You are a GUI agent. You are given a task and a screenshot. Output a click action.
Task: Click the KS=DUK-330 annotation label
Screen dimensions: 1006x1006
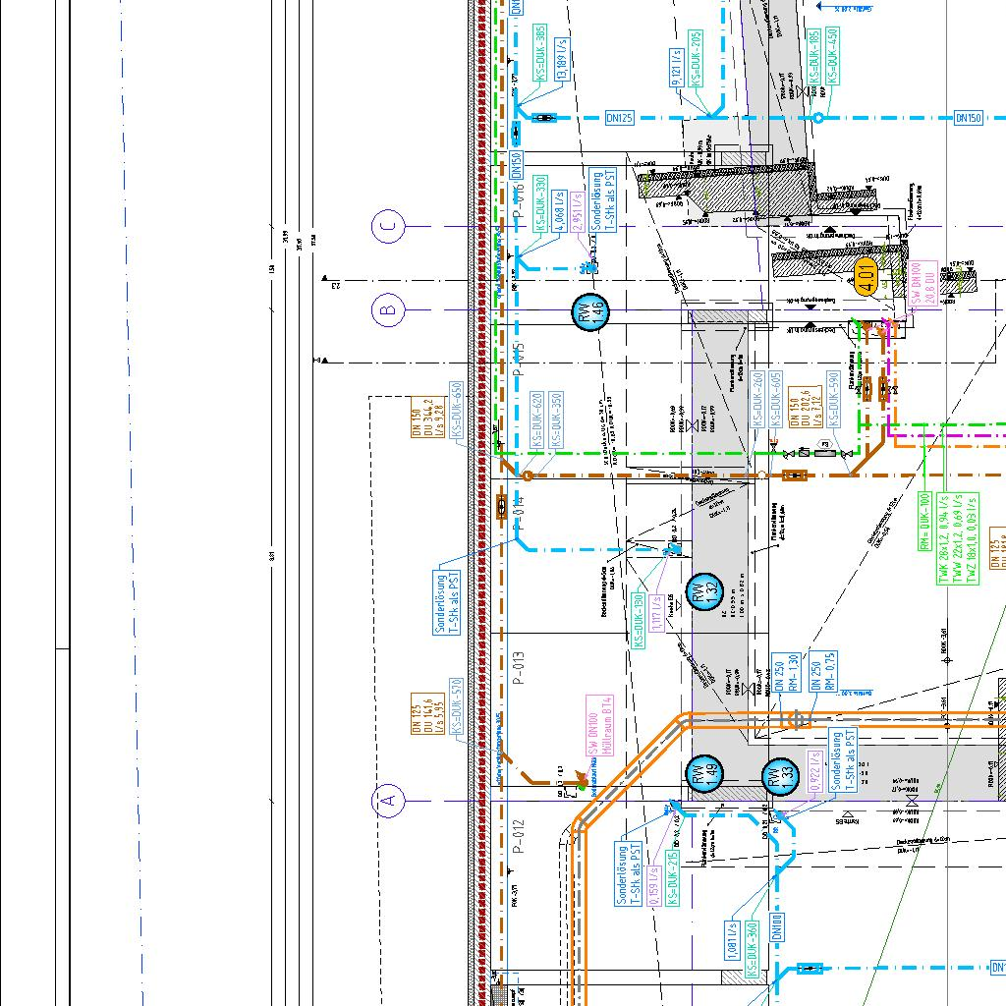coord(540,203)
